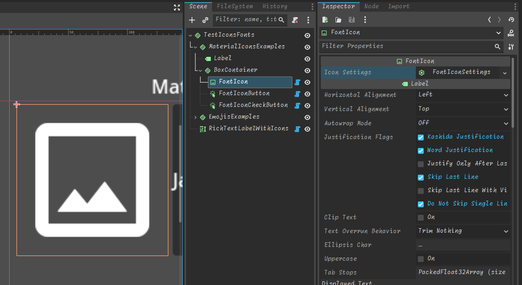This screenshot has height=285, width=522.
Task: Switch to the FileSystem tab
Action: point(235,7)
